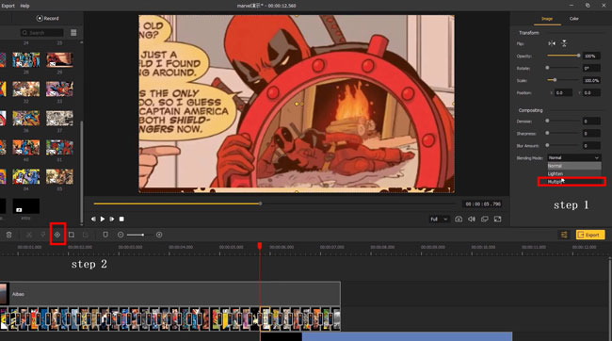Click the Sharpness value field
612x341 pixels.
coord(591,134)
